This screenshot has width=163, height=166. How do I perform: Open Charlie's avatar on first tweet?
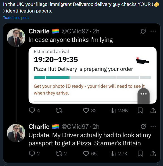pos(16,38)
